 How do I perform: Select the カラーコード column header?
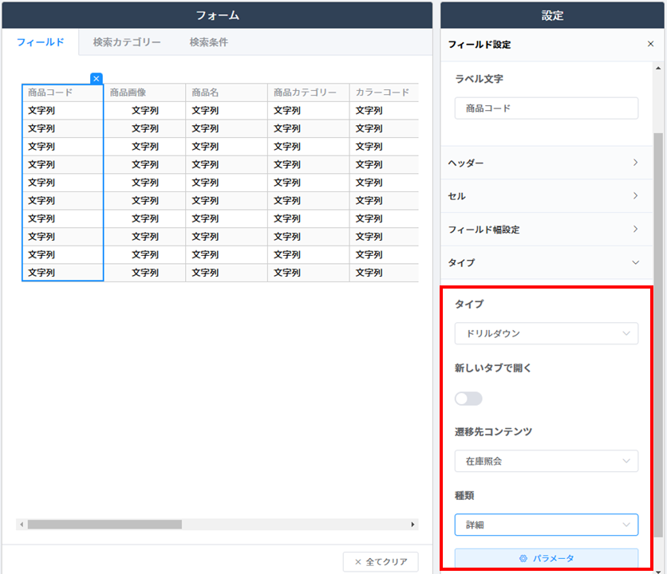click(x=384, y=92)
